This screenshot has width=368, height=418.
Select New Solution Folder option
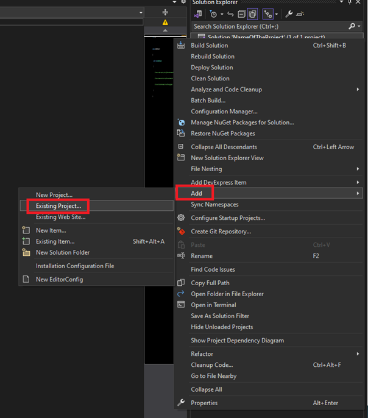click(x=62, y=252)
